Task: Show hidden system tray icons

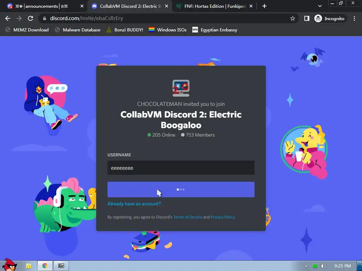Action: pos(306,266)
